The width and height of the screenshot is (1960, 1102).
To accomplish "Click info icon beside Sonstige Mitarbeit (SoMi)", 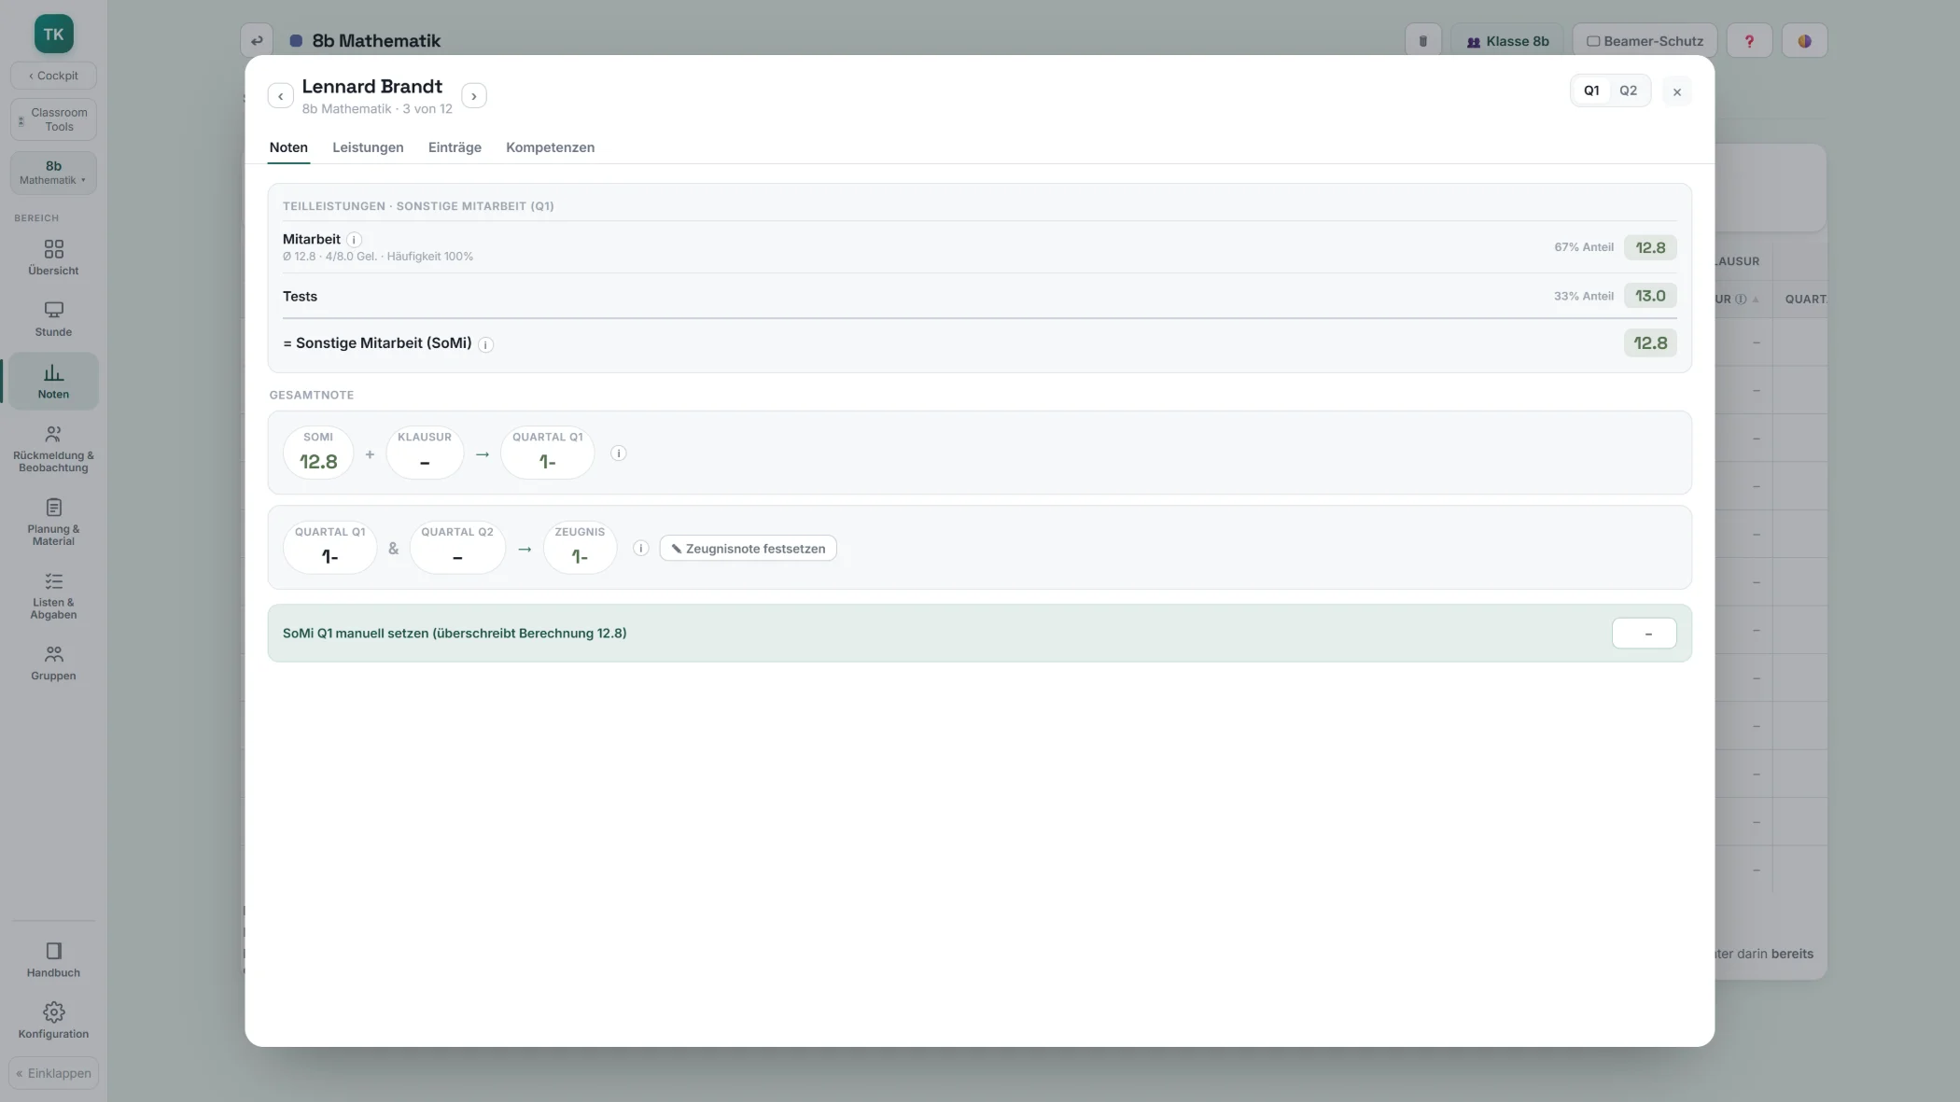I will tap(485, 344).
